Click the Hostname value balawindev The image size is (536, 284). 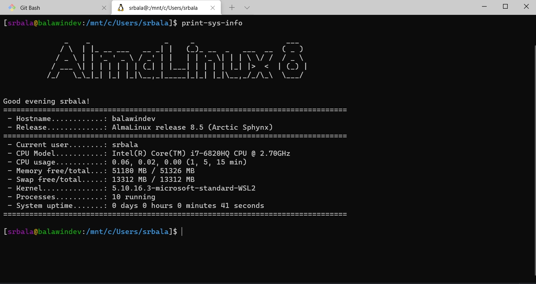point(134,119)
